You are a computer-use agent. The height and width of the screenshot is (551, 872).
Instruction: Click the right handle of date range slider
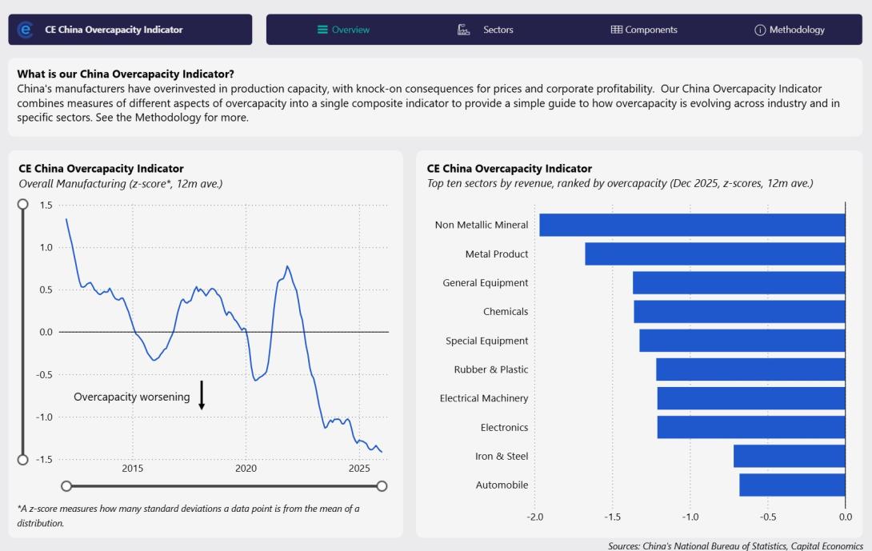(382, 485)
